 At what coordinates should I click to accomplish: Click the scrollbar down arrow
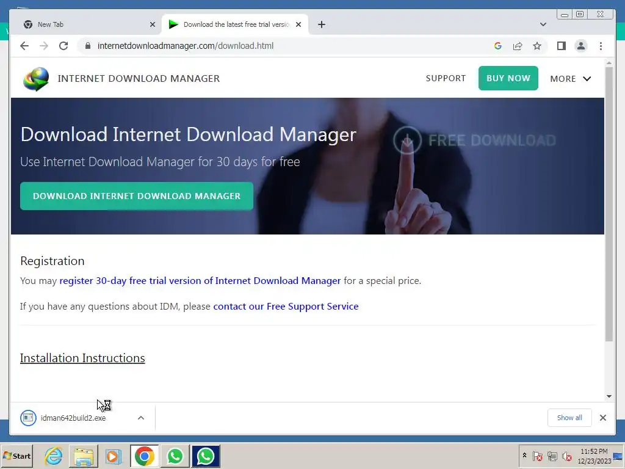click(x=609, y=396)
